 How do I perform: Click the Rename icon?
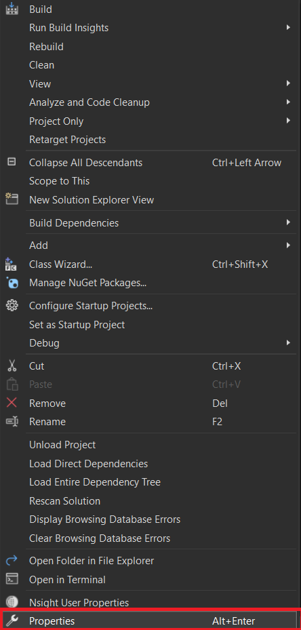(12, 422)
